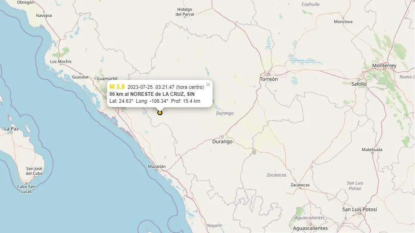Select the La Paz city marker
The width and height of the screenshot is (415, 233).
(11, 132)
